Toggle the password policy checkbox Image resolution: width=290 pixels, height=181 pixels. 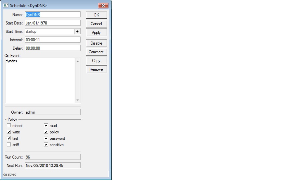46,138
